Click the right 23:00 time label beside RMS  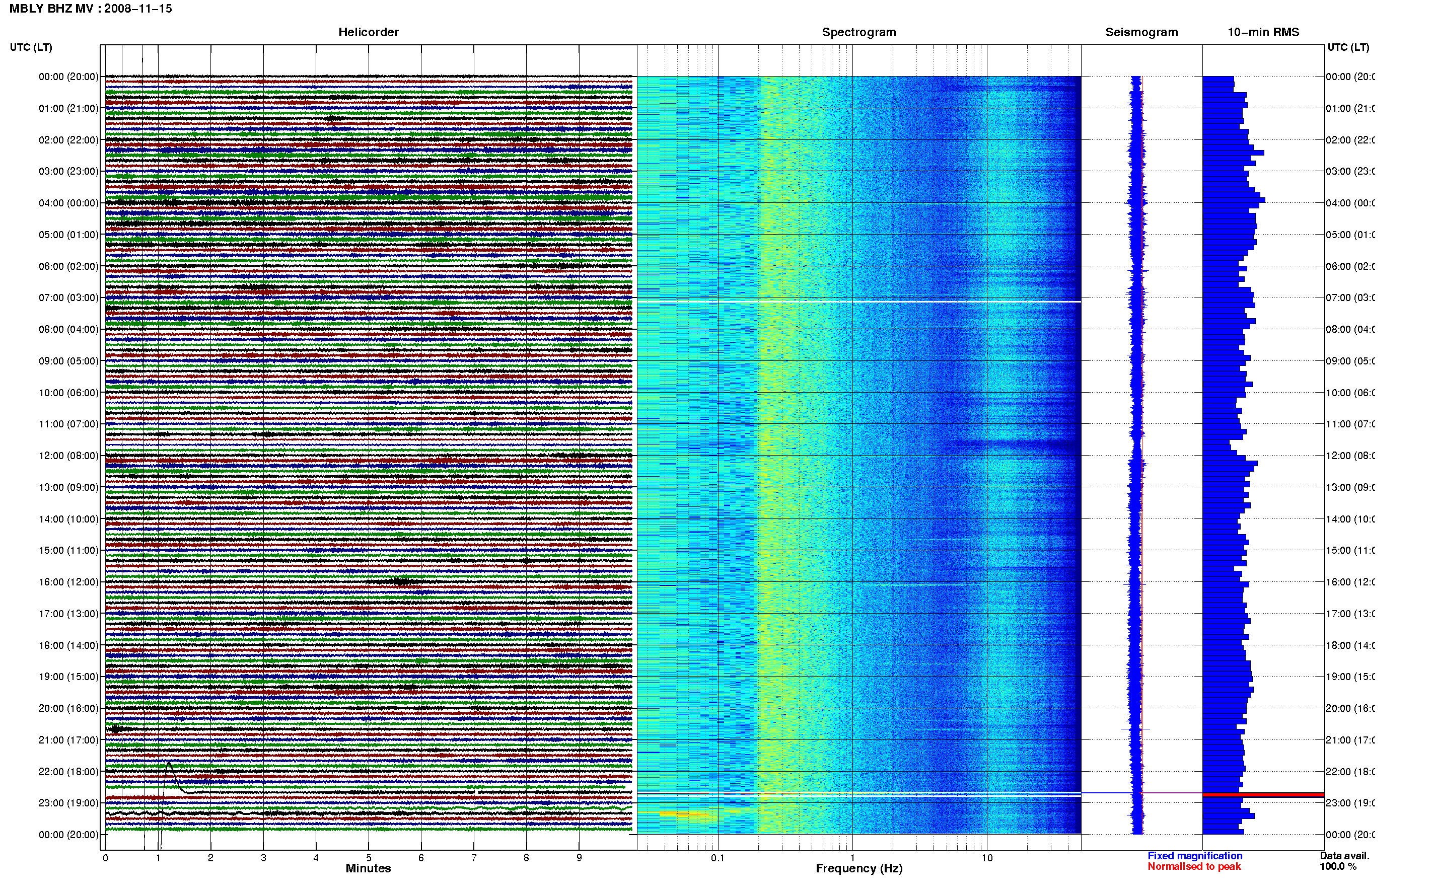click(1350, 803)
